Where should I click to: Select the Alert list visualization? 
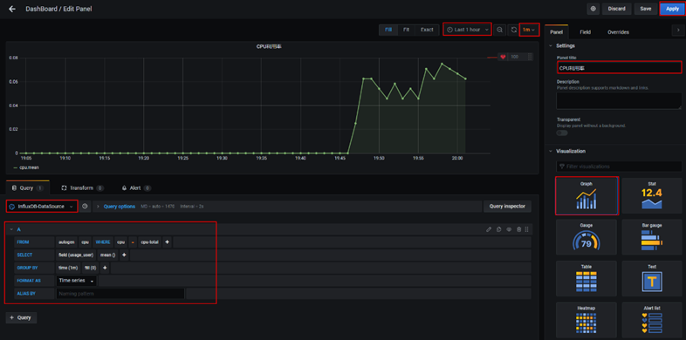tap(652, 320)
